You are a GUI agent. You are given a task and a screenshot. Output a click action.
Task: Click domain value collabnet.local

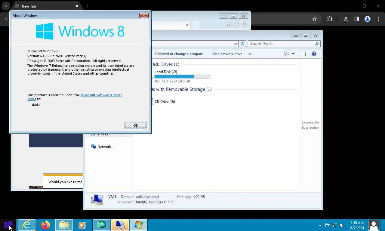point(147,197)
